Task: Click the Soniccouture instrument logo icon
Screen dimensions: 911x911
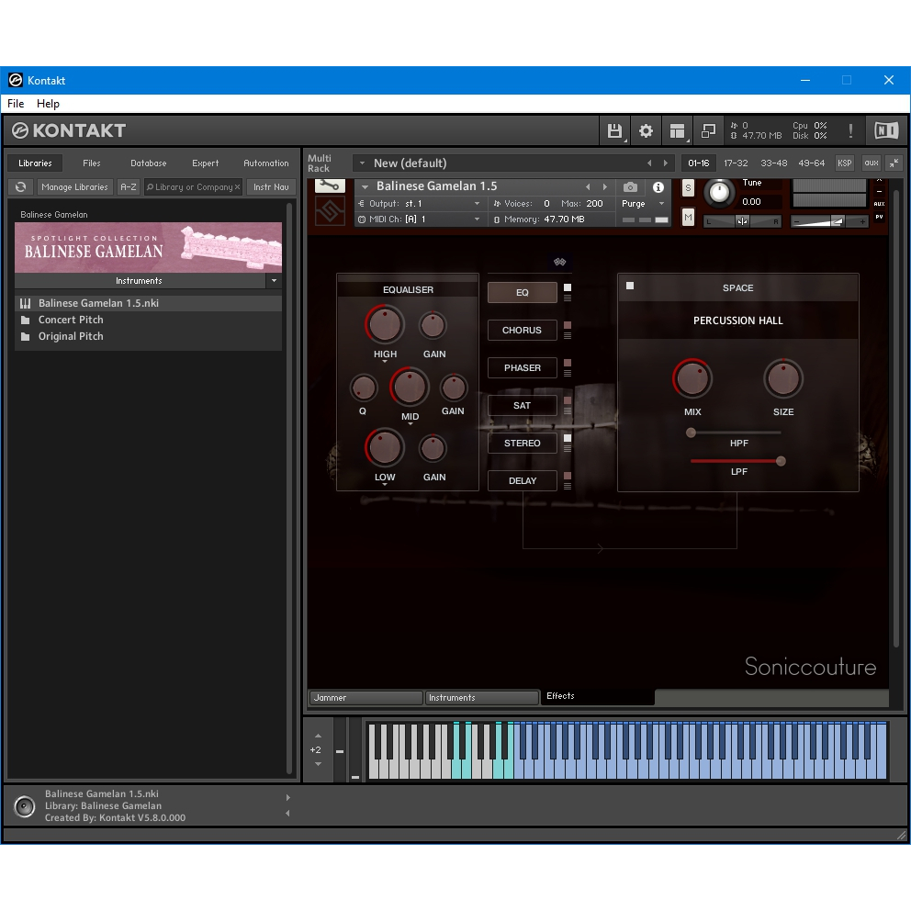Action: pyautogui.click(x=330, y=211)
